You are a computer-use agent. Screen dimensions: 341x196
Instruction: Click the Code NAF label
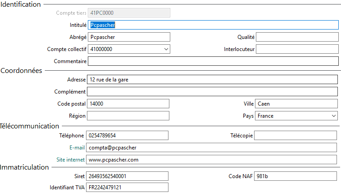tap(241, 176)
